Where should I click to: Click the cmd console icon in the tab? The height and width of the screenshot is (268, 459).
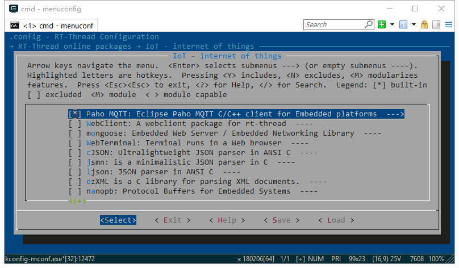point(15,26)
